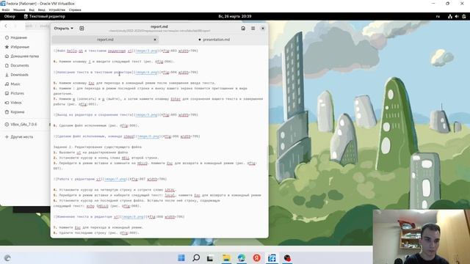470x264 pixels.
Task: Open VBox_GAs_7.0.6 disc in sidebar
Action: (23, 124)
